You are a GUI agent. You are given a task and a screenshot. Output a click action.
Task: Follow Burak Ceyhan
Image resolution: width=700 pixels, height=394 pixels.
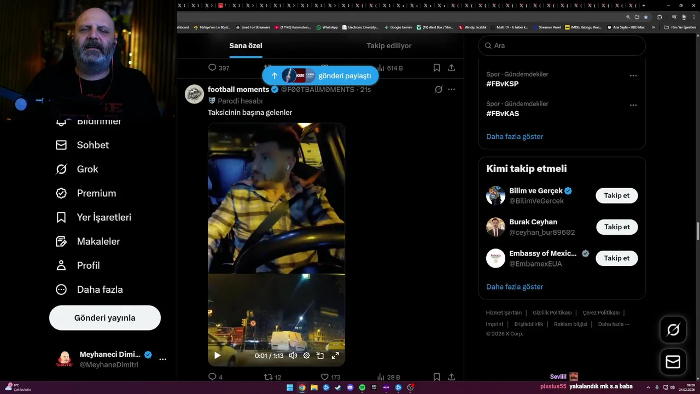(x=617, y=227)
